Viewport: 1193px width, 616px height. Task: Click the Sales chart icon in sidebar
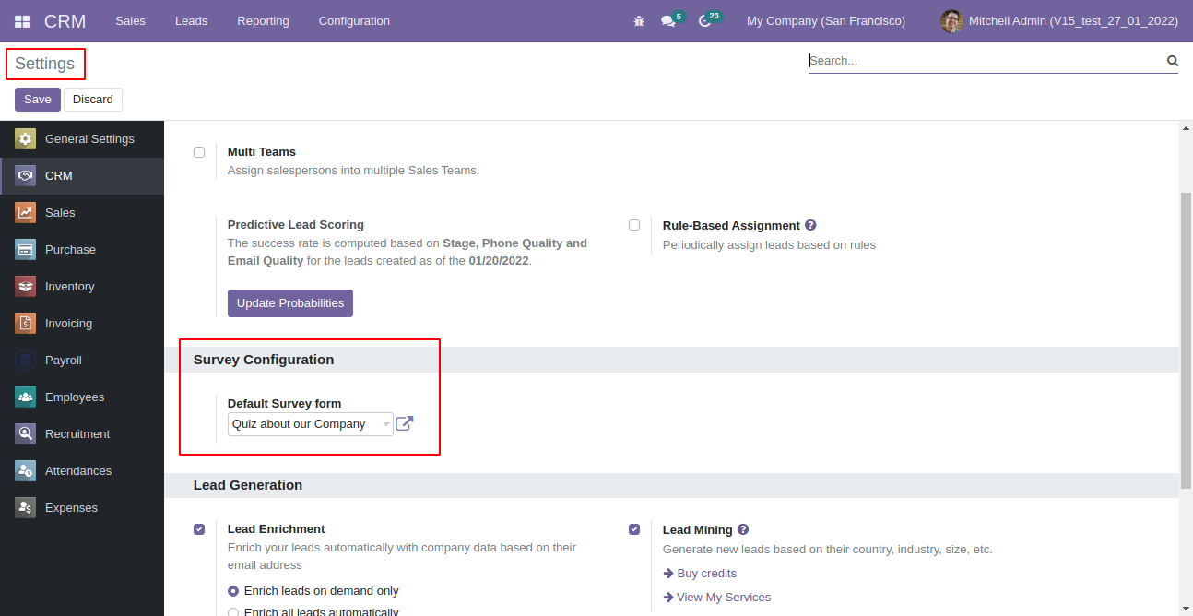[26, 213]
